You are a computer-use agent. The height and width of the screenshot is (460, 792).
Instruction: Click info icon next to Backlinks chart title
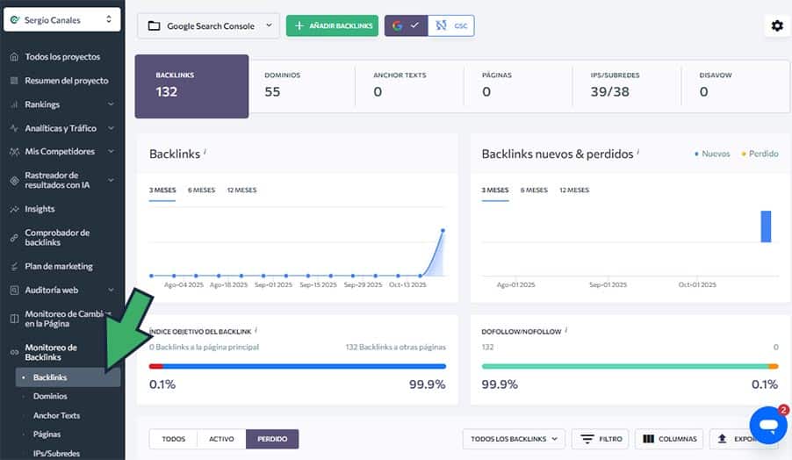point(205,153)
